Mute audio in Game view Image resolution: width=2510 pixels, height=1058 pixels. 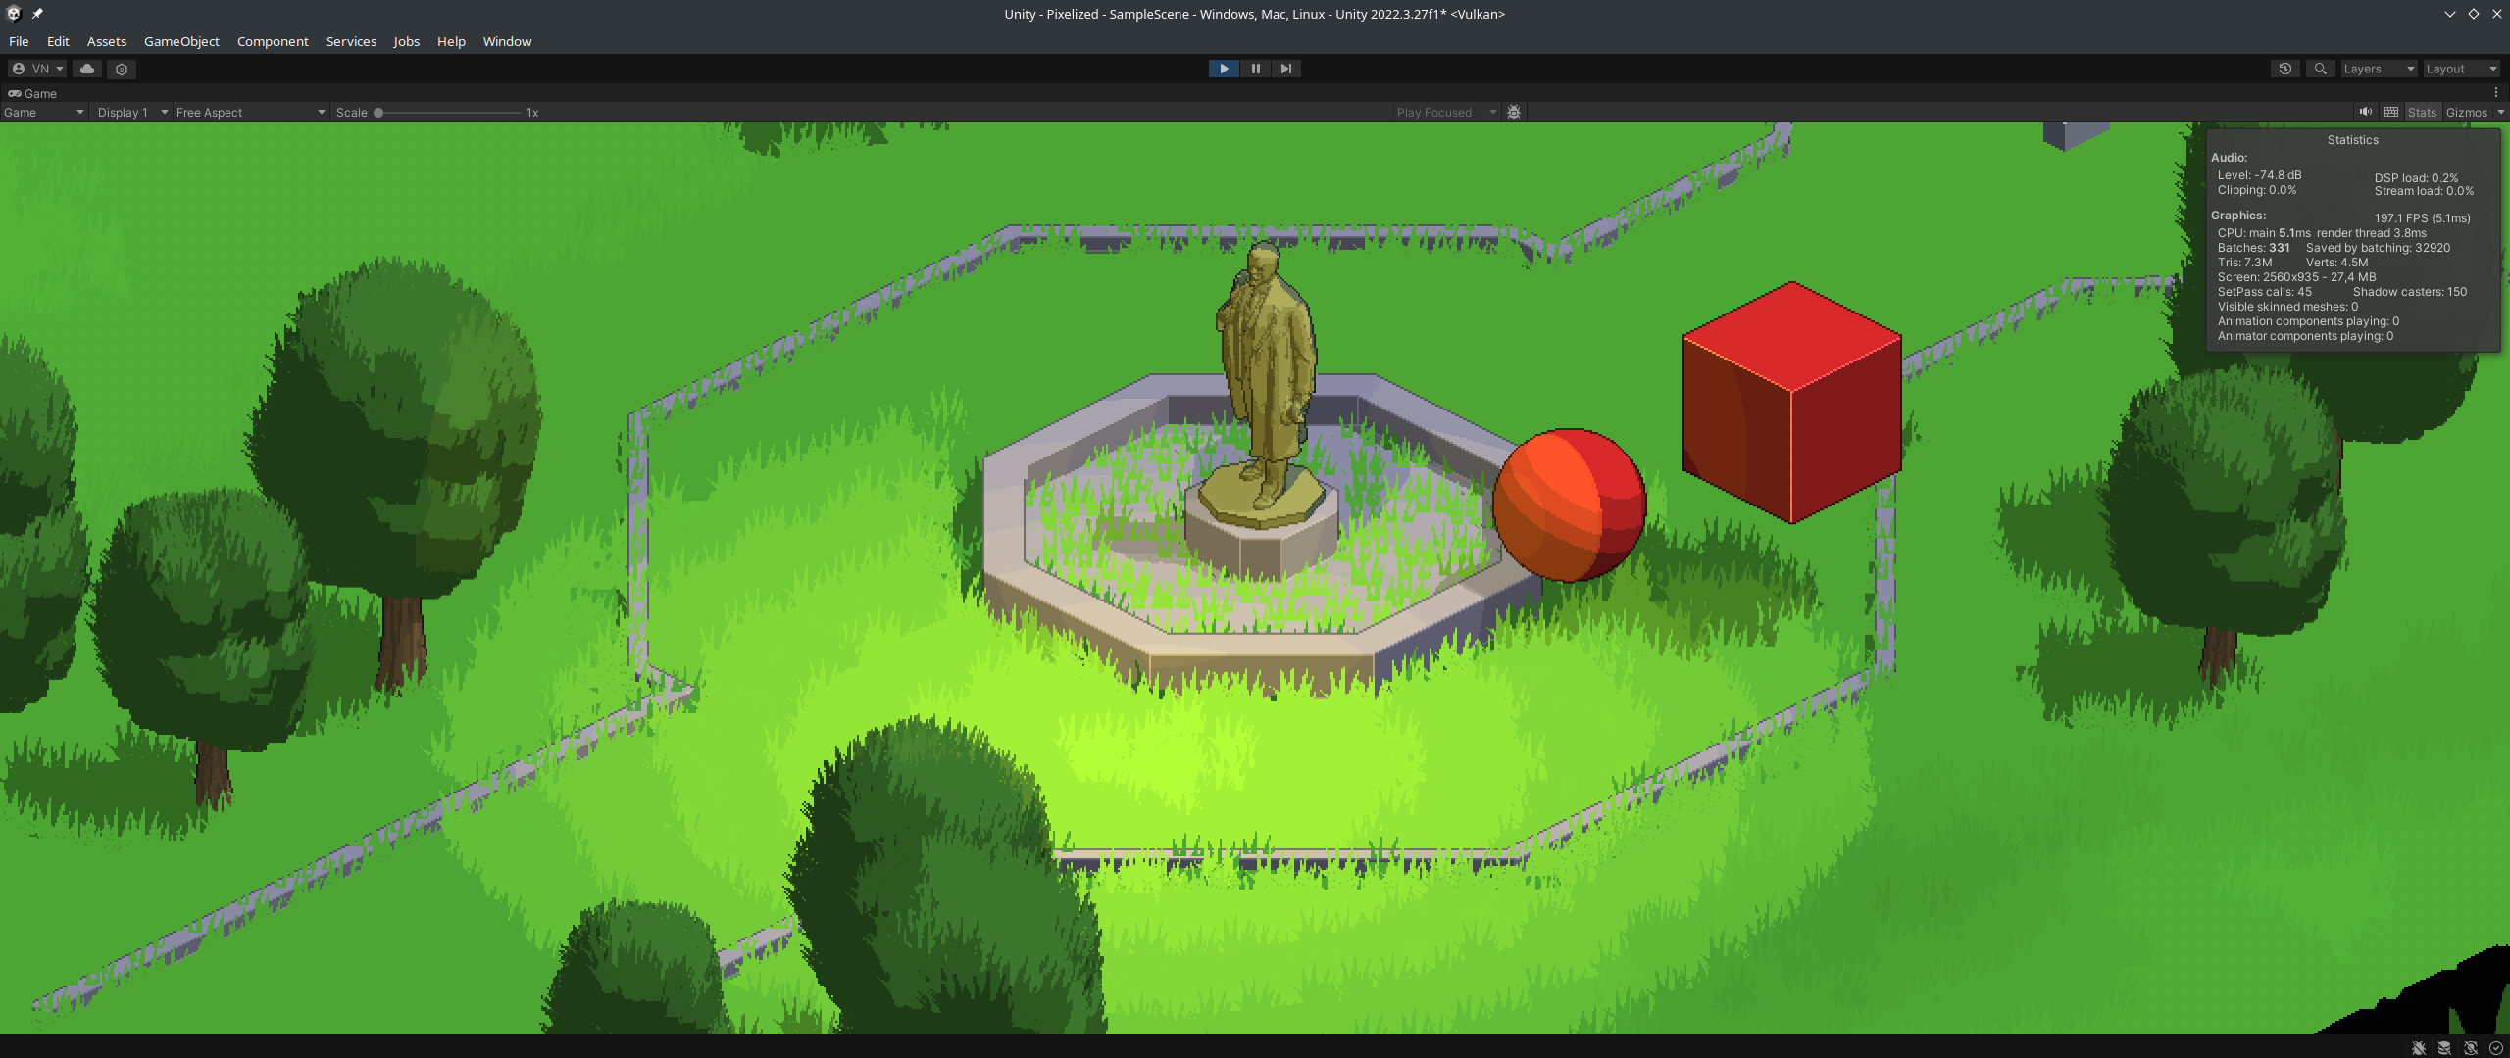(x=2366, y=112)
